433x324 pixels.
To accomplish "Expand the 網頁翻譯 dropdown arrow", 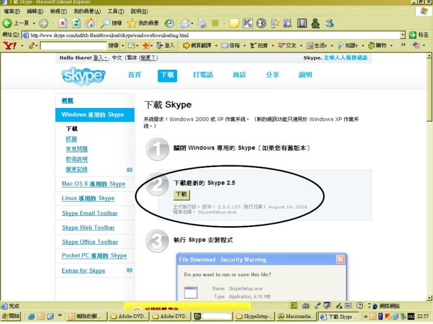I will [x=216, y=46].
